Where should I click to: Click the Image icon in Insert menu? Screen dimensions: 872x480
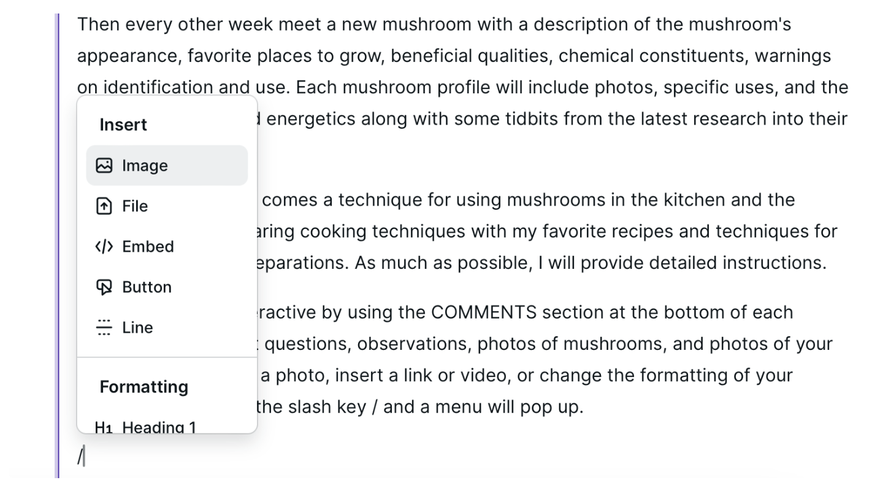pos(104,166)
